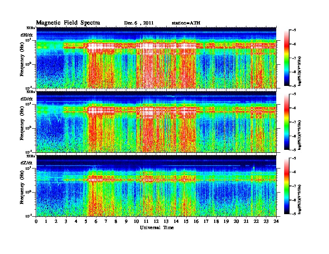Click the dZ/dt spectrogram plot area
This screenshot has width=329, height=254.
[x=156, y=186]
